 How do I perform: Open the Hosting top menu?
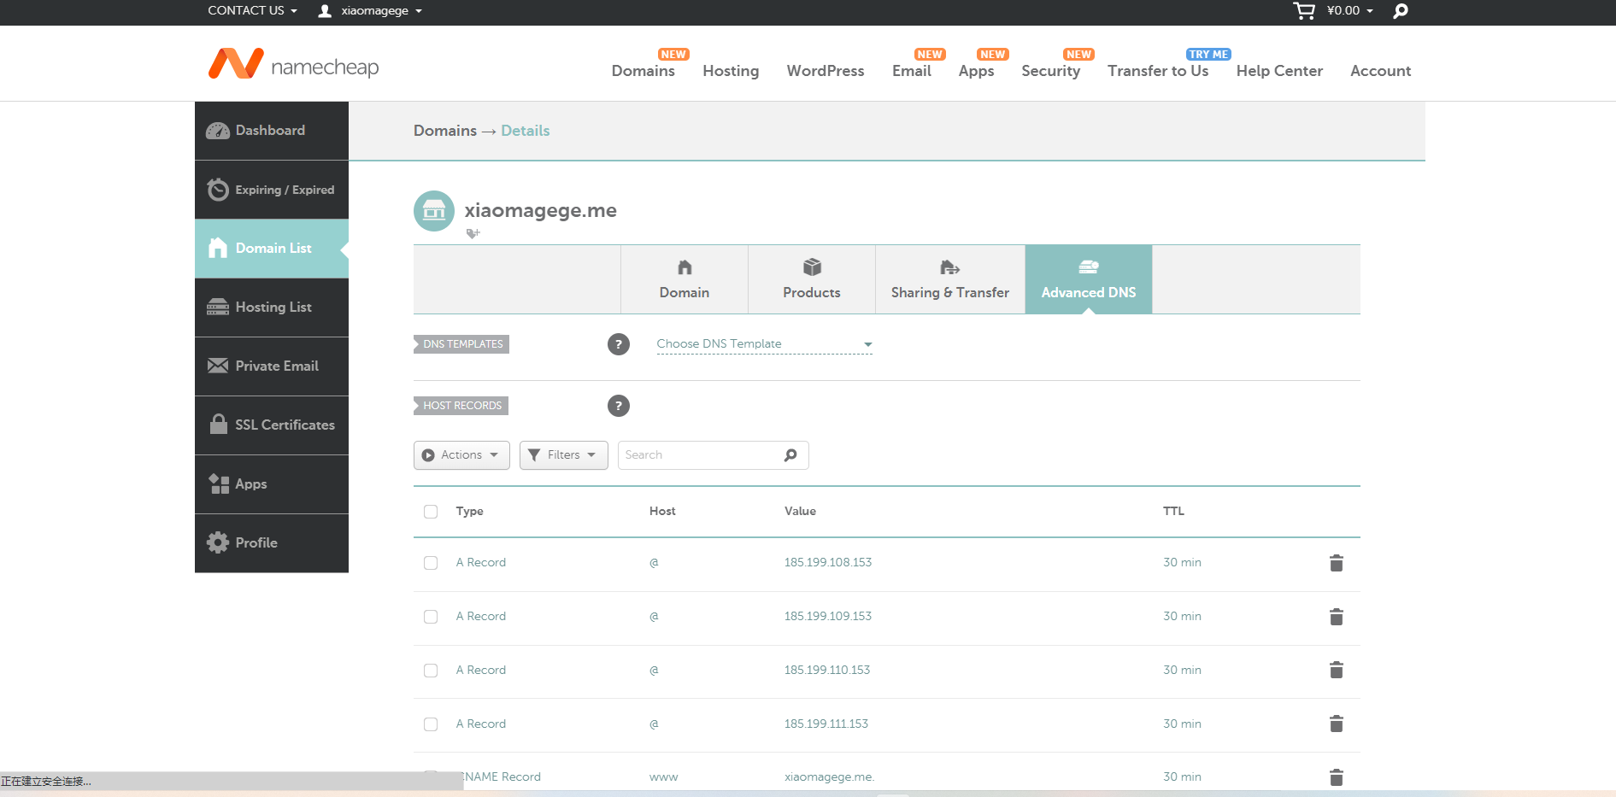[x=731, y=71]
